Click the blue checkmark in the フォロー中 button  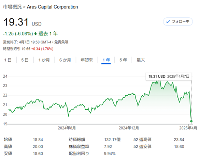click(x=168, y=22)
